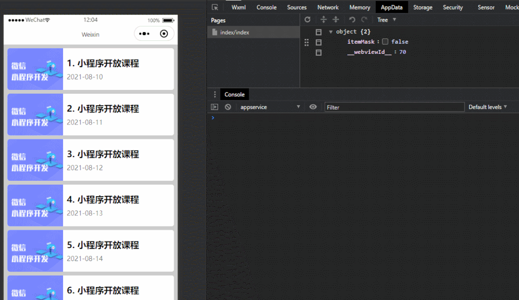Screen dimensions: 519x300
Task: Click the date 2021-08-10
Action: [x=85, y=77]
